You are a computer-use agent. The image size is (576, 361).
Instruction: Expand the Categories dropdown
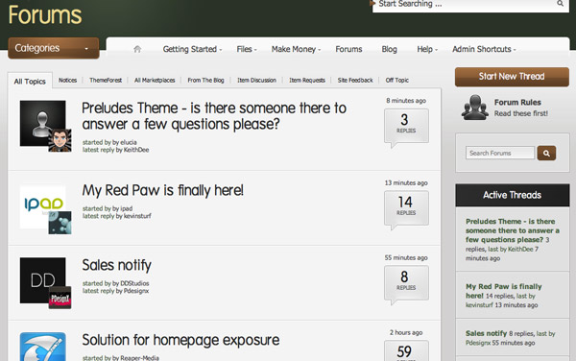[54, 48]
